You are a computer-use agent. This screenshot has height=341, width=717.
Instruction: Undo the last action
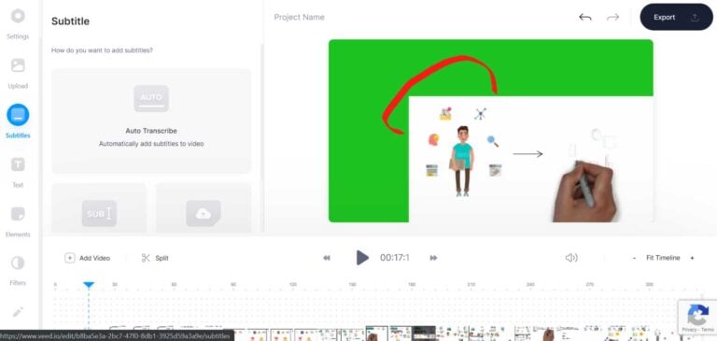tap(584, 18)
